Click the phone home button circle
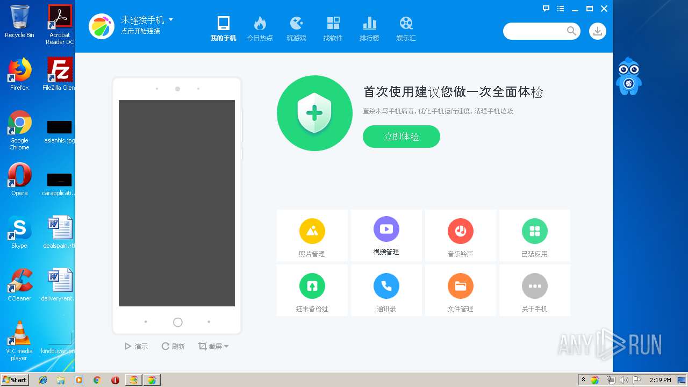 [x=178, y=322]
